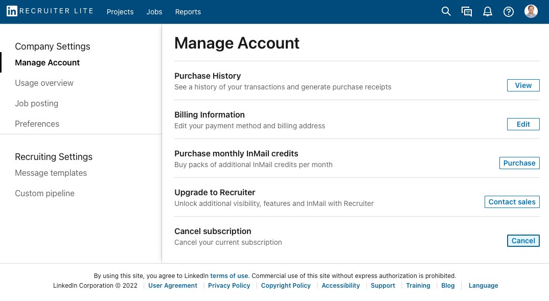Edit billing information
Viewport: 549px width, 301px height.
click(523, 124)
